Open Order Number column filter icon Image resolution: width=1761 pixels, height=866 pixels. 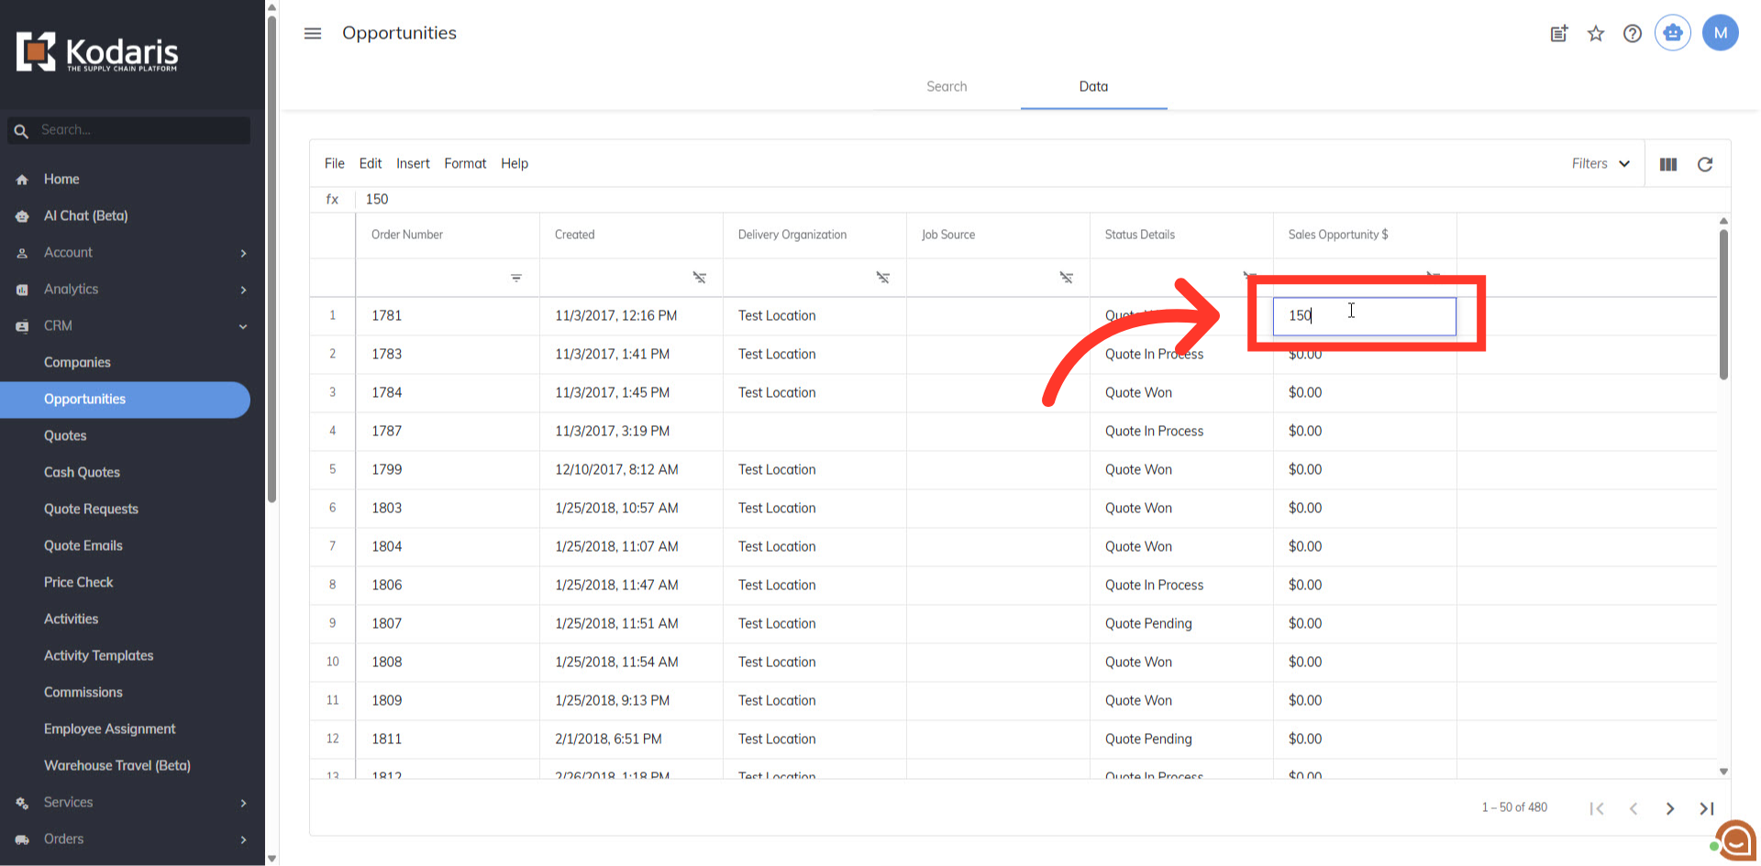tap(516, 278)
